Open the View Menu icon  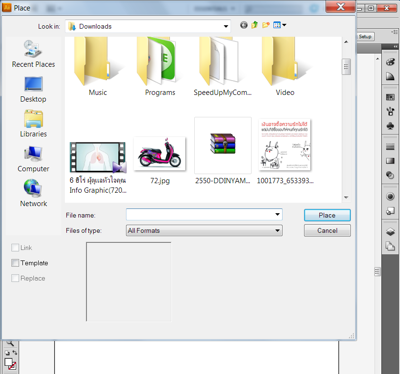pos(277,25)
